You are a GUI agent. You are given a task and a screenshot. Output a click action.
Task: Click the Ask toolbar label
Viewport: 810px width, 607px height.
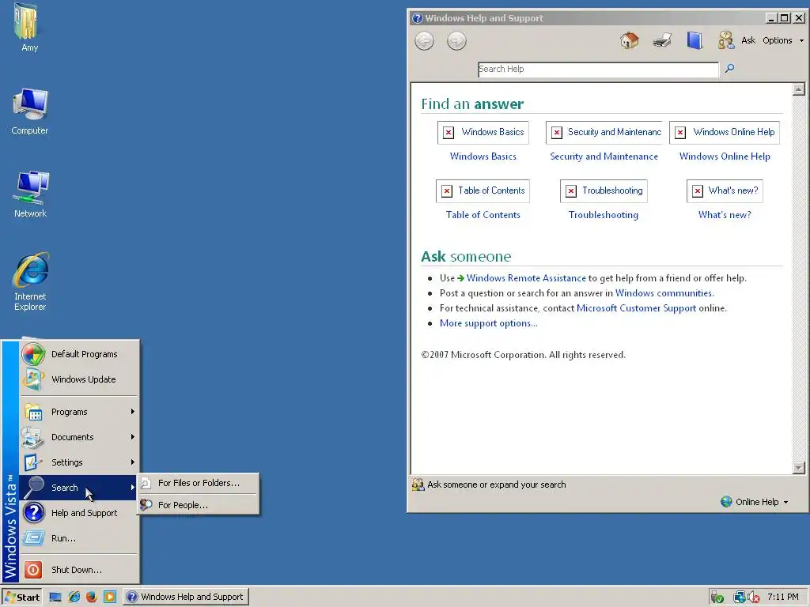click(748, 40)
